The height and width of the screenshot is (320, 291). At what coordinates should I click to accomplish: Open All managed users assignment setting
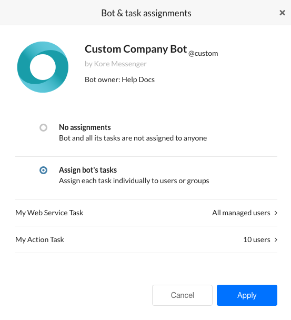(241, 213)
